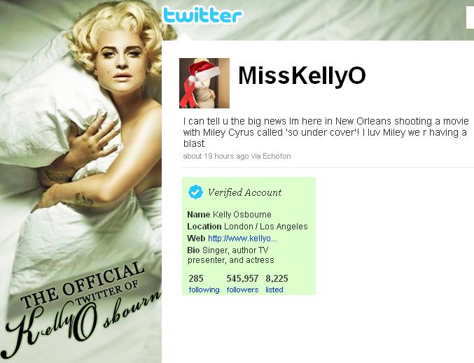Screen dimensions: 474x363
Task: Click the 'The Official Twitter of' background banner text
Action: coord(83,285)
